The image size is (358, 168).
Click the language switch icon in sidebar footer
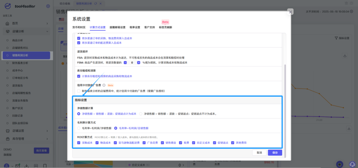tap(36, 166)
